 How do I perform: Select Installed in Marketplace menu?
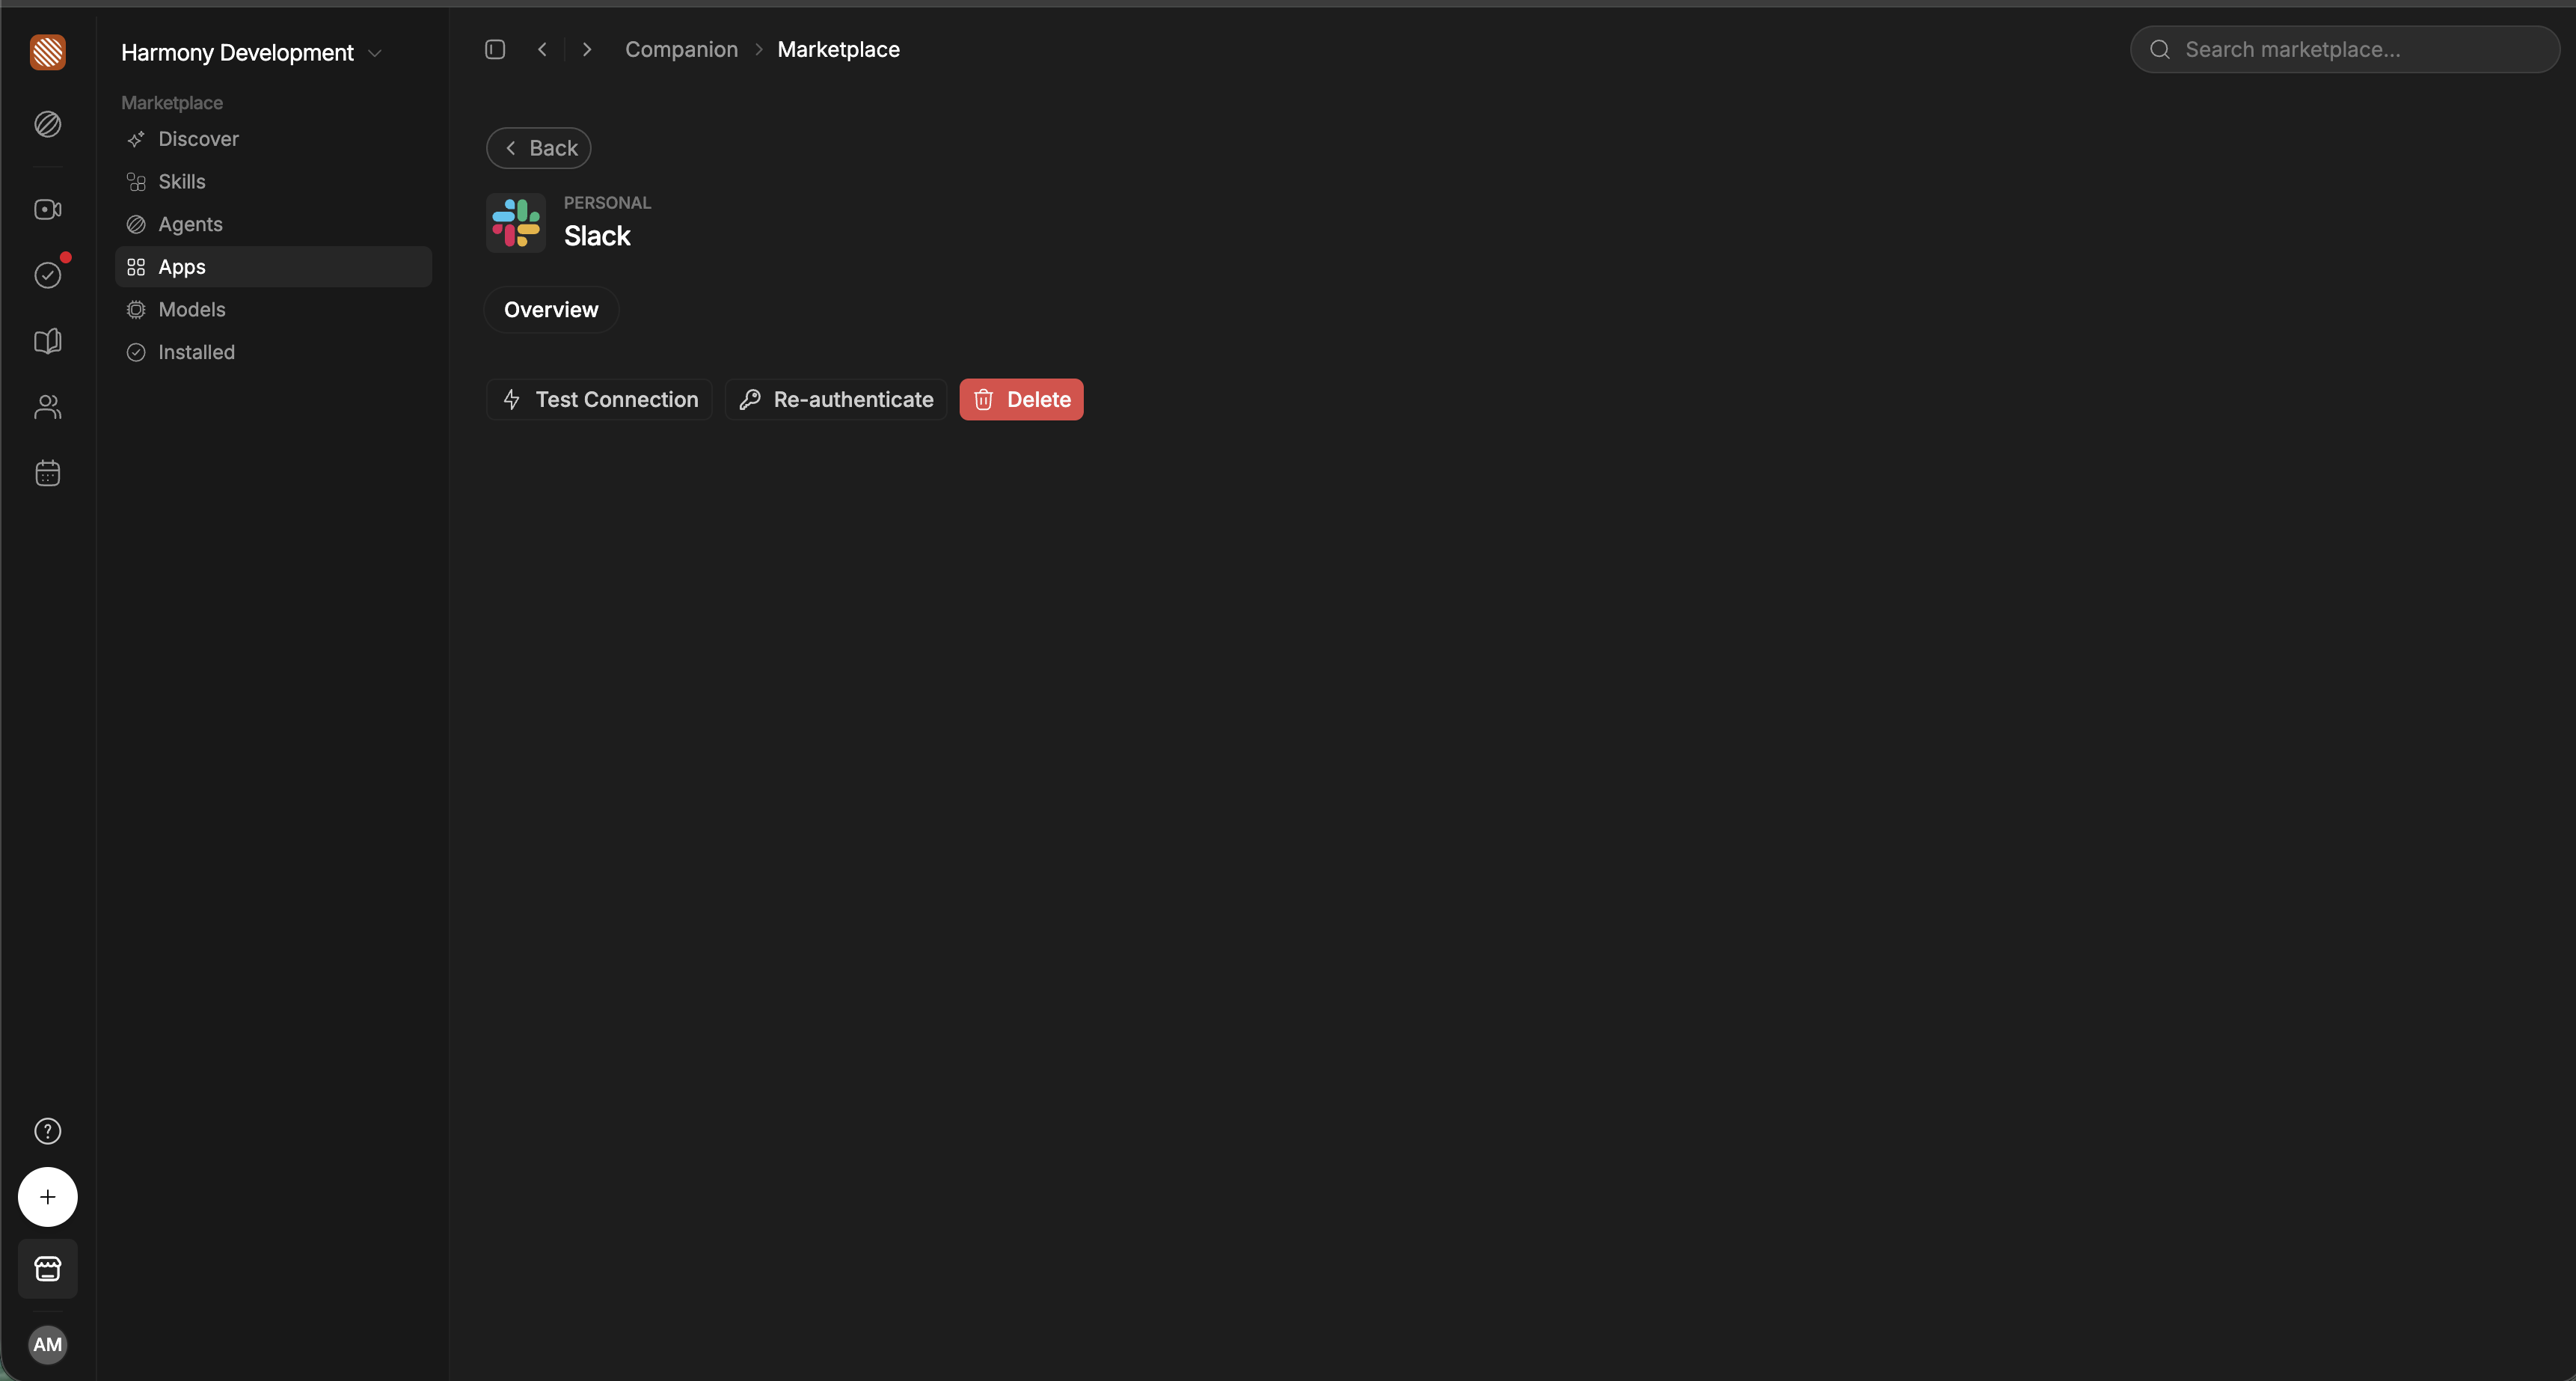click(x=274, y=352)
